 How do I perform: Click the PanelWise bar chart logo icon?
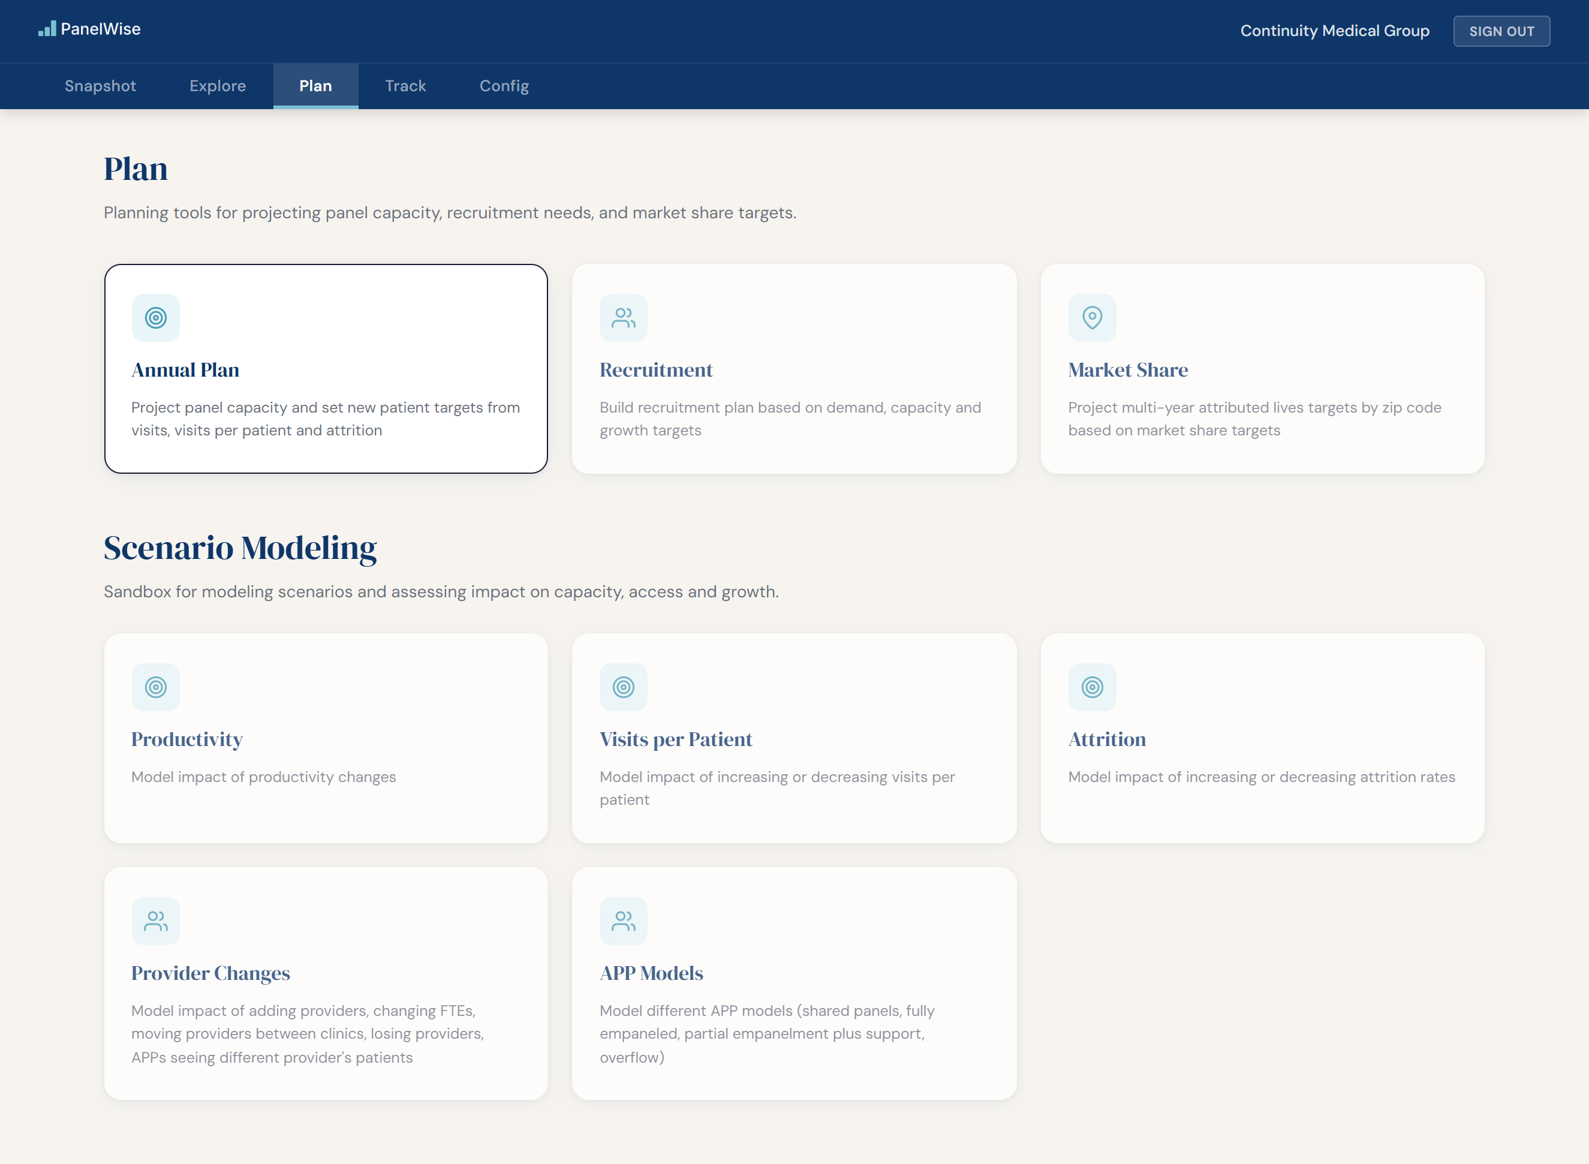point(47,29)
